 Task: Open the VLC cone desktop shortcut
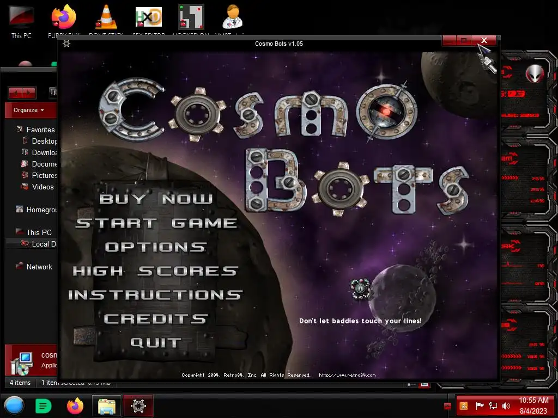[x=106, y=20]
